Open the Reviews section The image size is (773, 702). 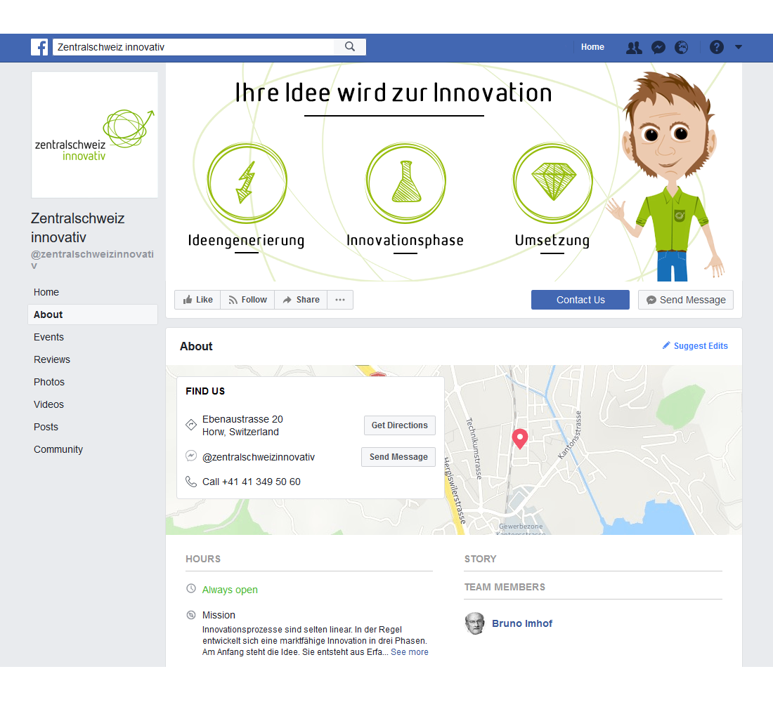[x=52, y=359]
